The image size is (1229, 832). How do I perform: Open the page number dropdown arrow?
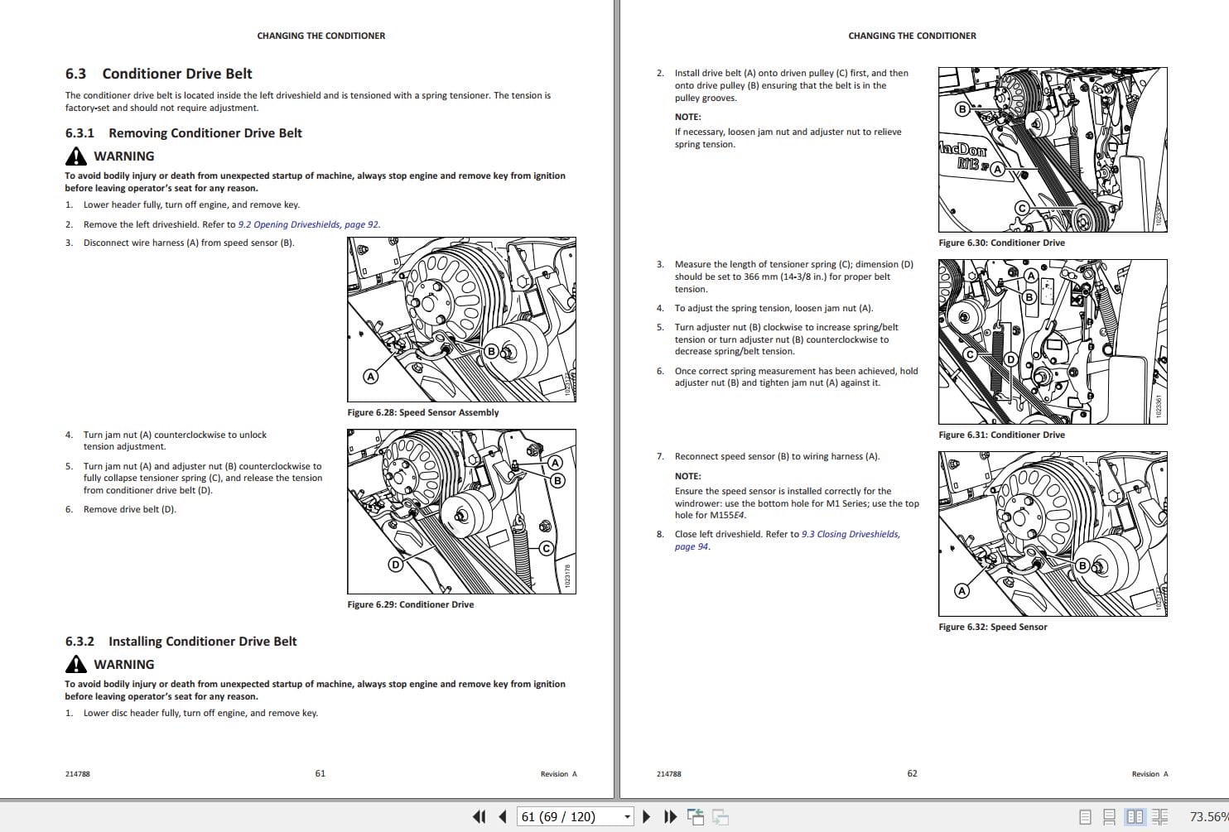tap(627, 817)
